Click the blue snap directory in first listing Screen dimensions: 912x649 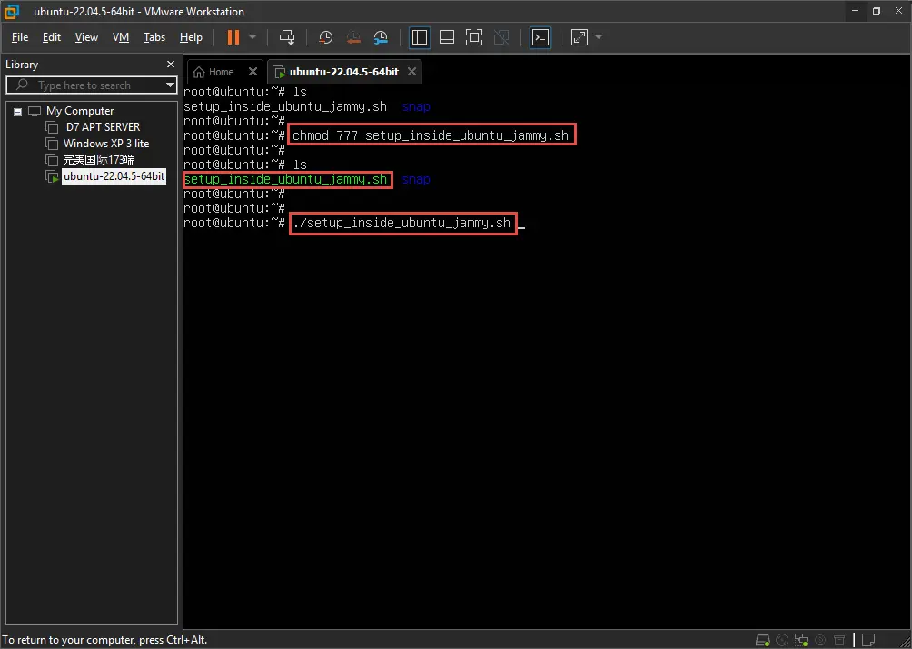click(x=416, y=106)
